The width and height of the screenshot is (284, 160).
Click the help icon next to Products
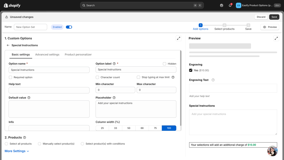click(x=25, y=138)
